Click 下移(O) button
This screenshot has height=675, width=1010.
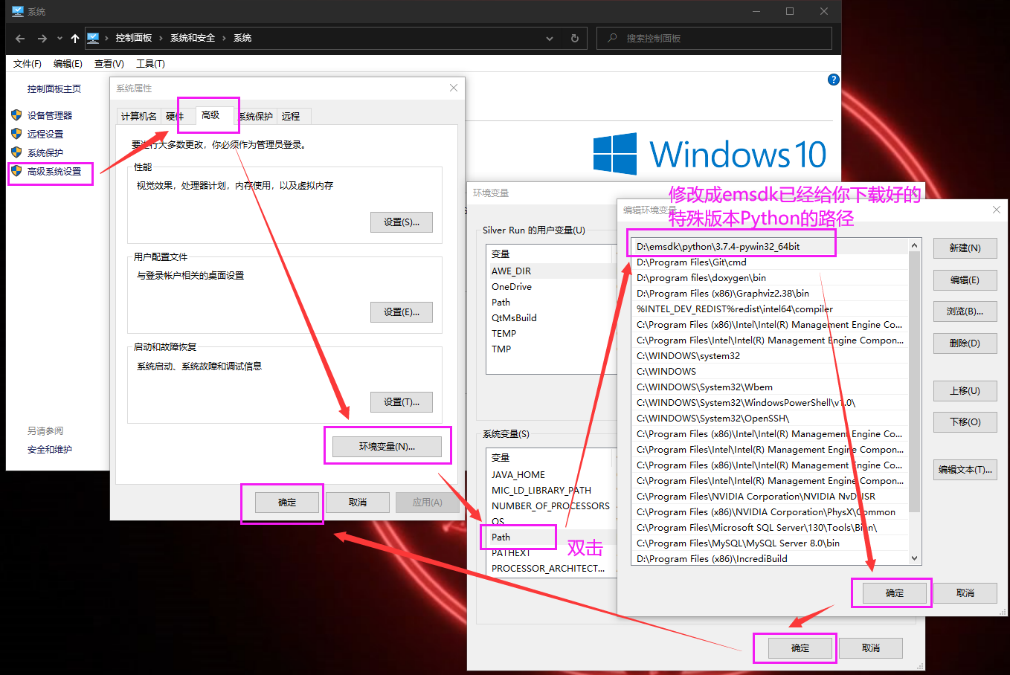point(965,422)
